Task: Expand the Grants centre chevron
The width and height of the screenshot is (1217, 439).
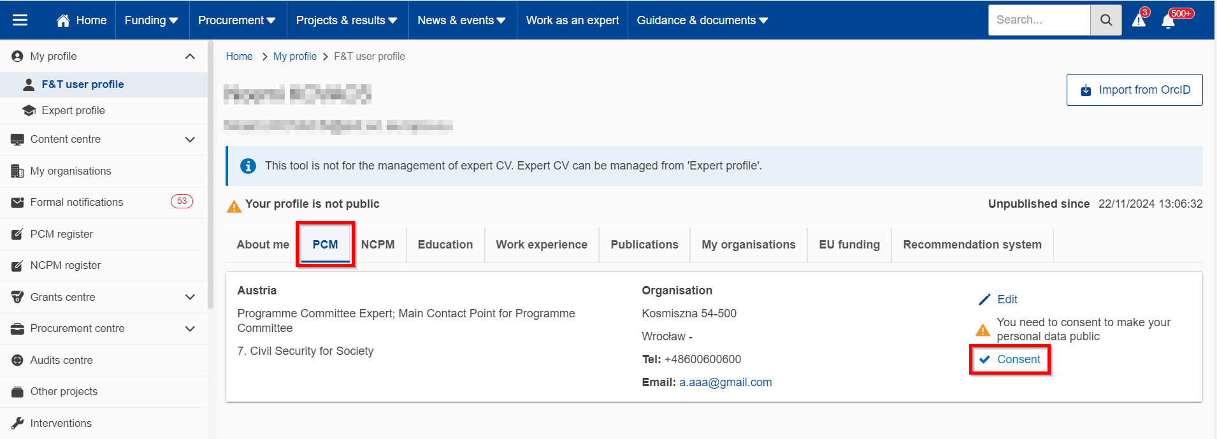Action: [190, 297]
